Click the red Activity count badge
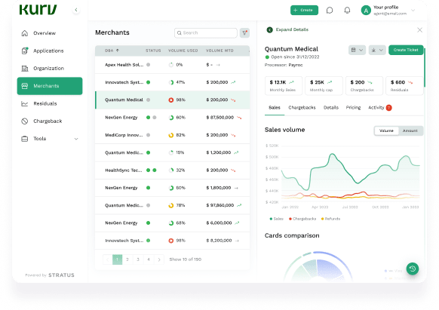Viewport: 439px width, 310px height. [x=389, y=108]
